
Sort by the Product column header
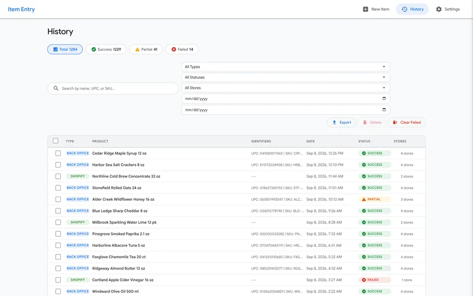click(100, 141)
